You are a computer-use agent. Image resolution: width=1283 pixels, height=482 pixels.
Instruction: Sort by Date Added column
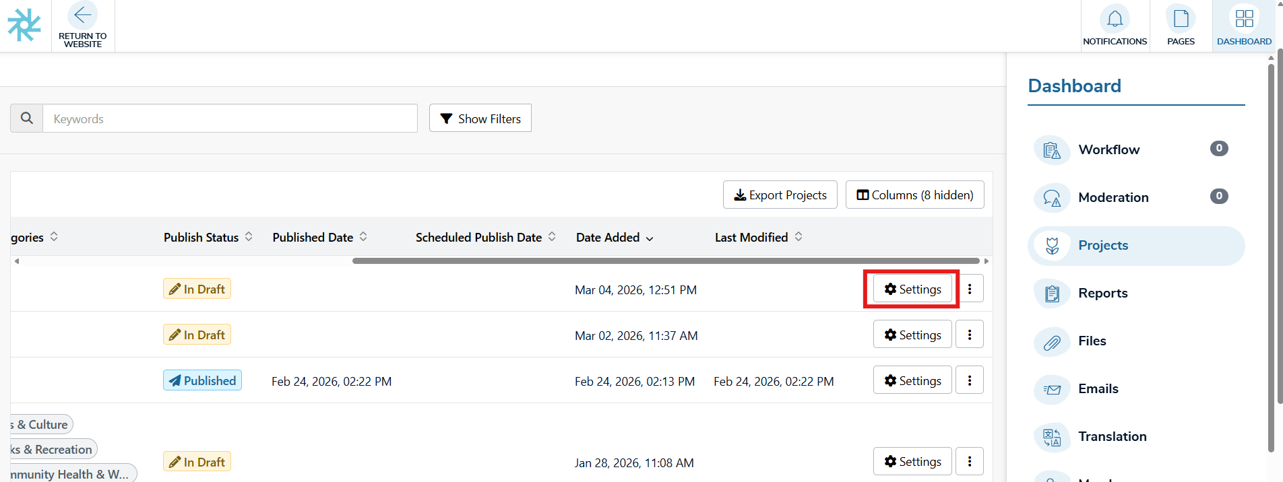pyautogui.click(x=615, y=238)
